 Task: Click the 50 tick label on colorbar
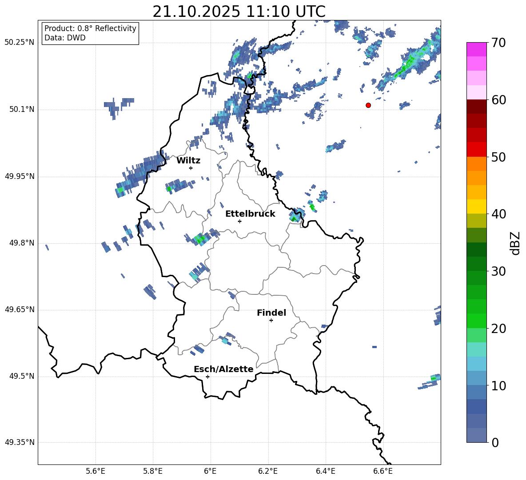[498, 157]
